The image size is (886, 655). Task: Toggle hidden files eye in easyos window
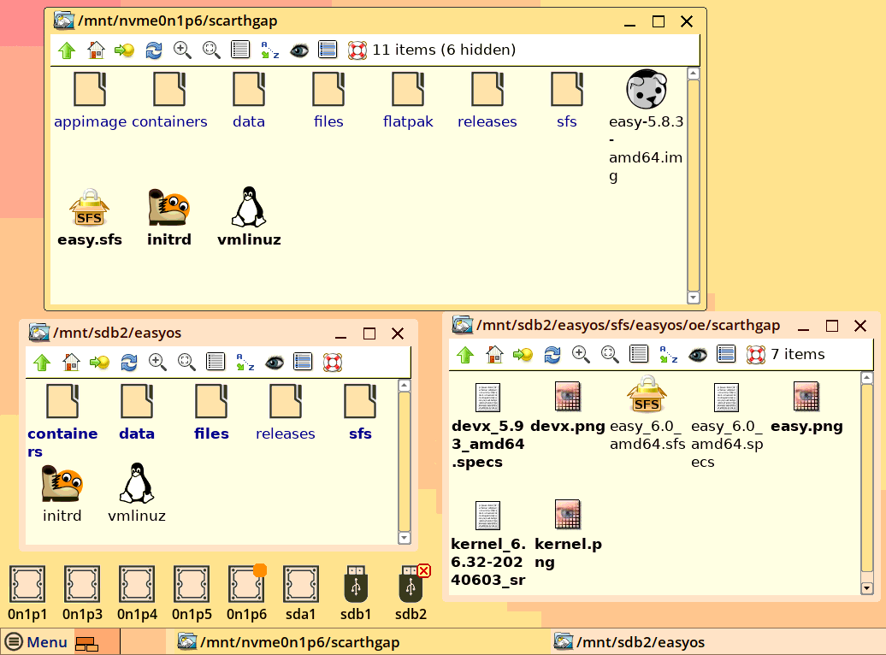(x=275, y=363)
